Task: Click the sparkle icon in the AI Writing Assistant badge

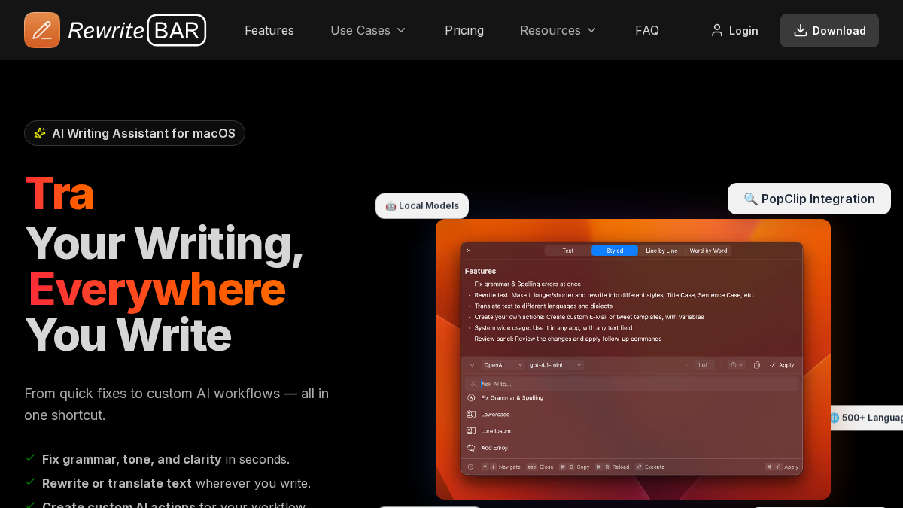Action: pos(40,133)
